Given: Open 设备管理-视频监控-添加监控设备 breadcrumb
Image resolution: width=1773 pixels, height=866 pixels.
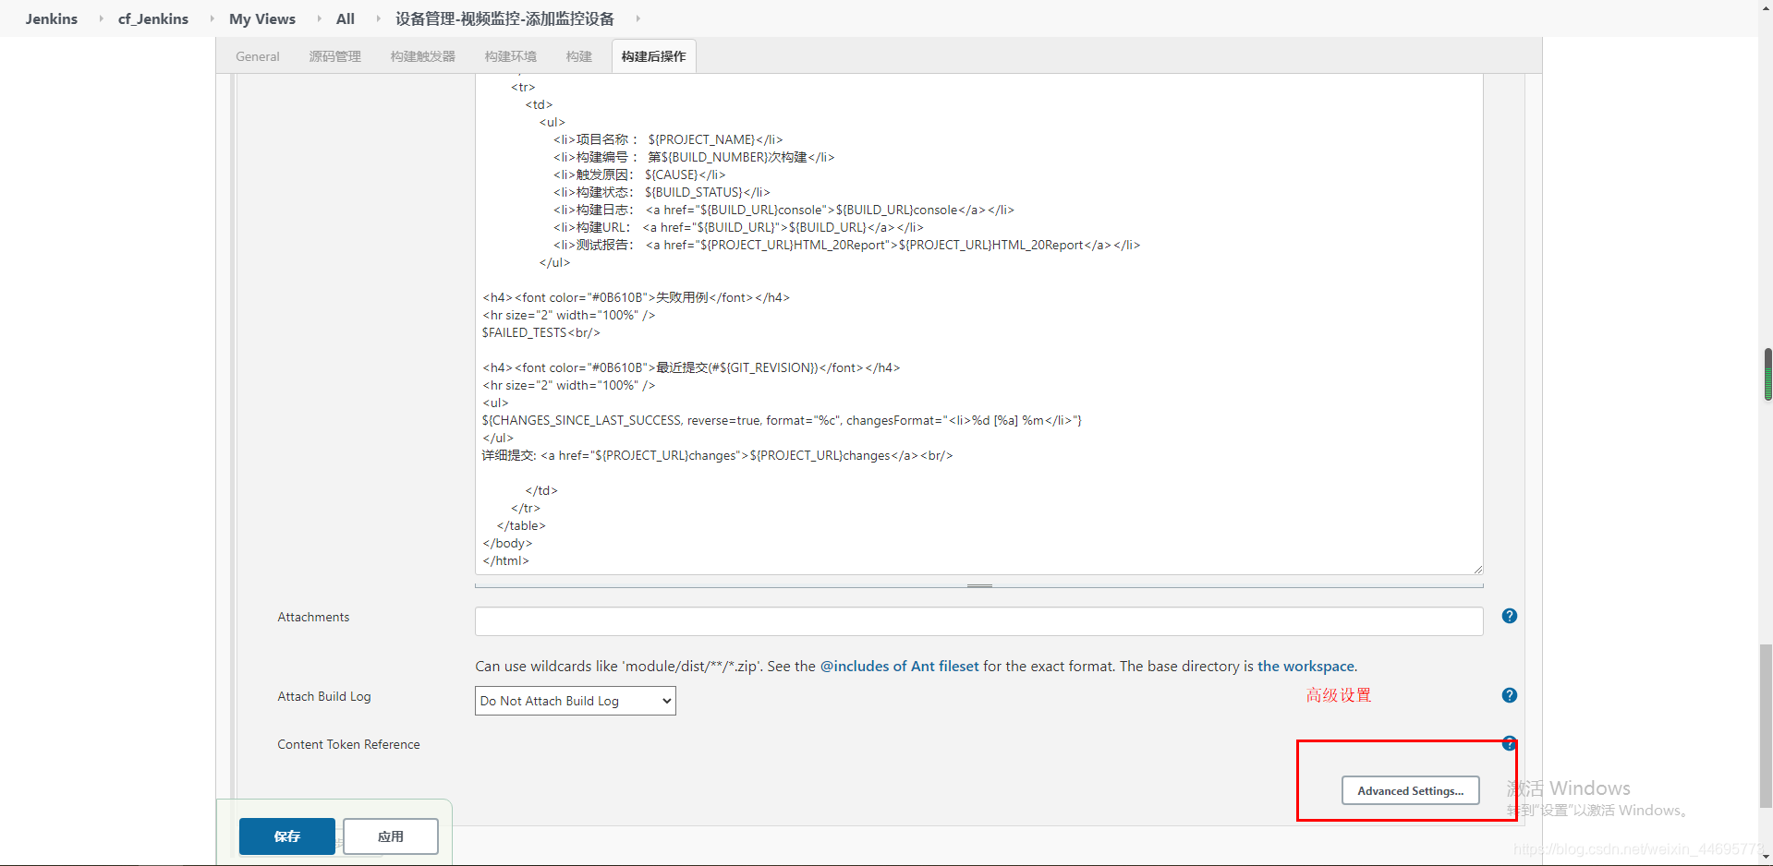Looking at the screenshot, I should [504, 18].
